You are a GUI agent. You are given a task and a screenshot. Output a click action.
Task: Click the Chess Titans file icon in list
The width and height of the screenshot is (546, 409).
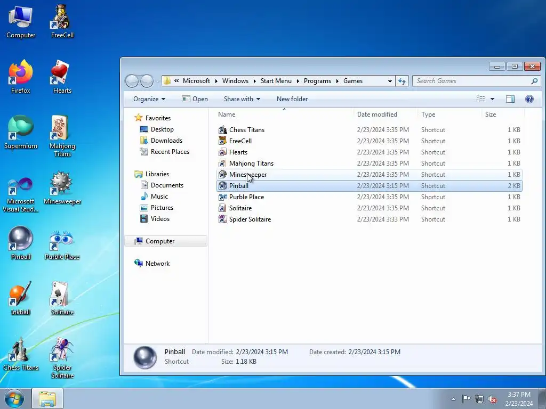[222, 130]
